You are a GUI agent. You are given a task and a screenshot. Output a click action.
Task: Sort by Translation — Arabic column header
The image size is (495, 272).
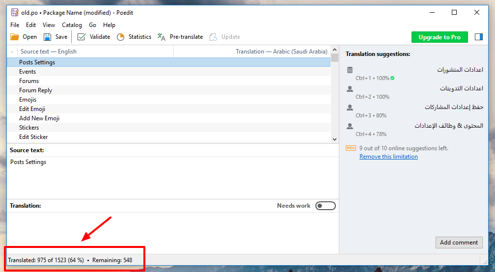pyautogui.click(x=252, y=52)
